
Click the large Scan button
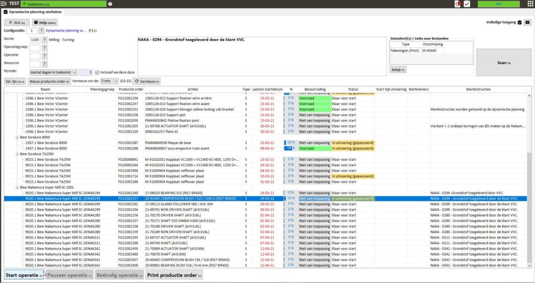pos(503,63)
